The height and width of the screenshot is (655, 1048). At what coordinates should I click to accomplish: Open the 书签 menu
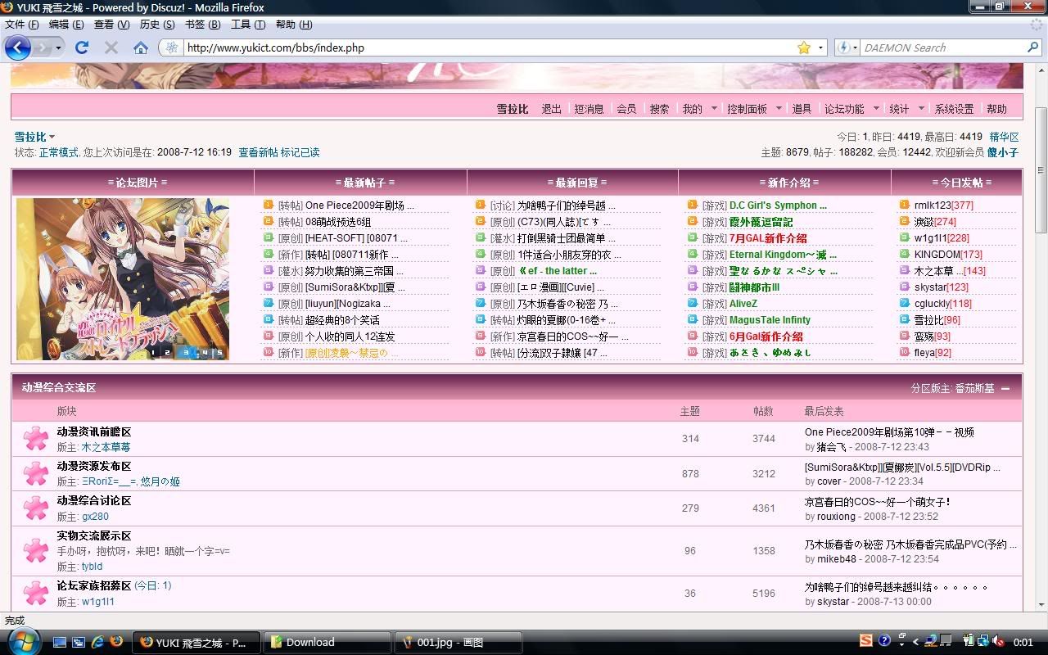(x=202, y=25)
